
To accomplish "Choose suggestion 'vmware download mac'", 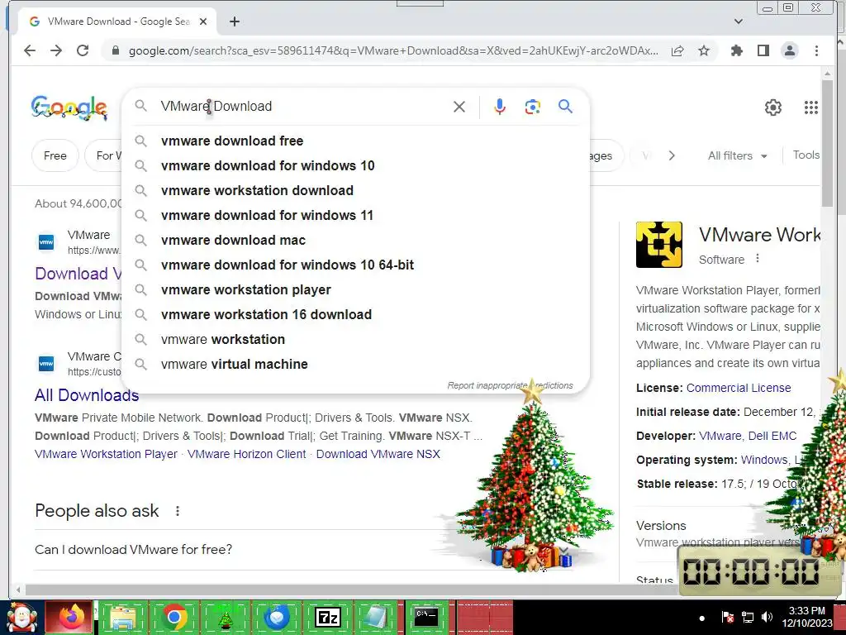I will click(355, 241).
